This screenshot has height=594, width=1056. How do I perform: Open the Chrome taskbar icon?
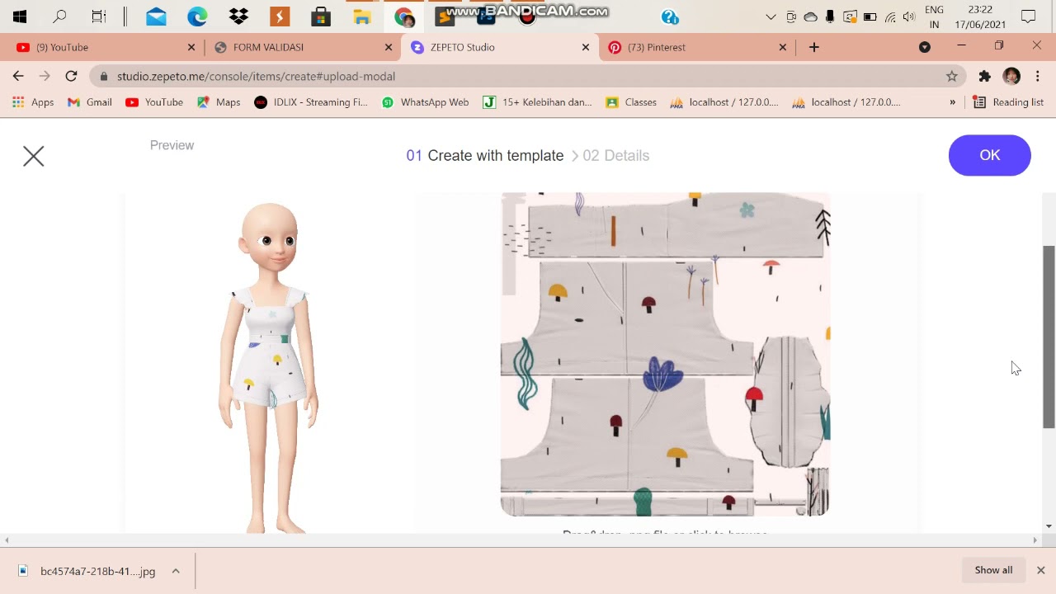[403, 16]
